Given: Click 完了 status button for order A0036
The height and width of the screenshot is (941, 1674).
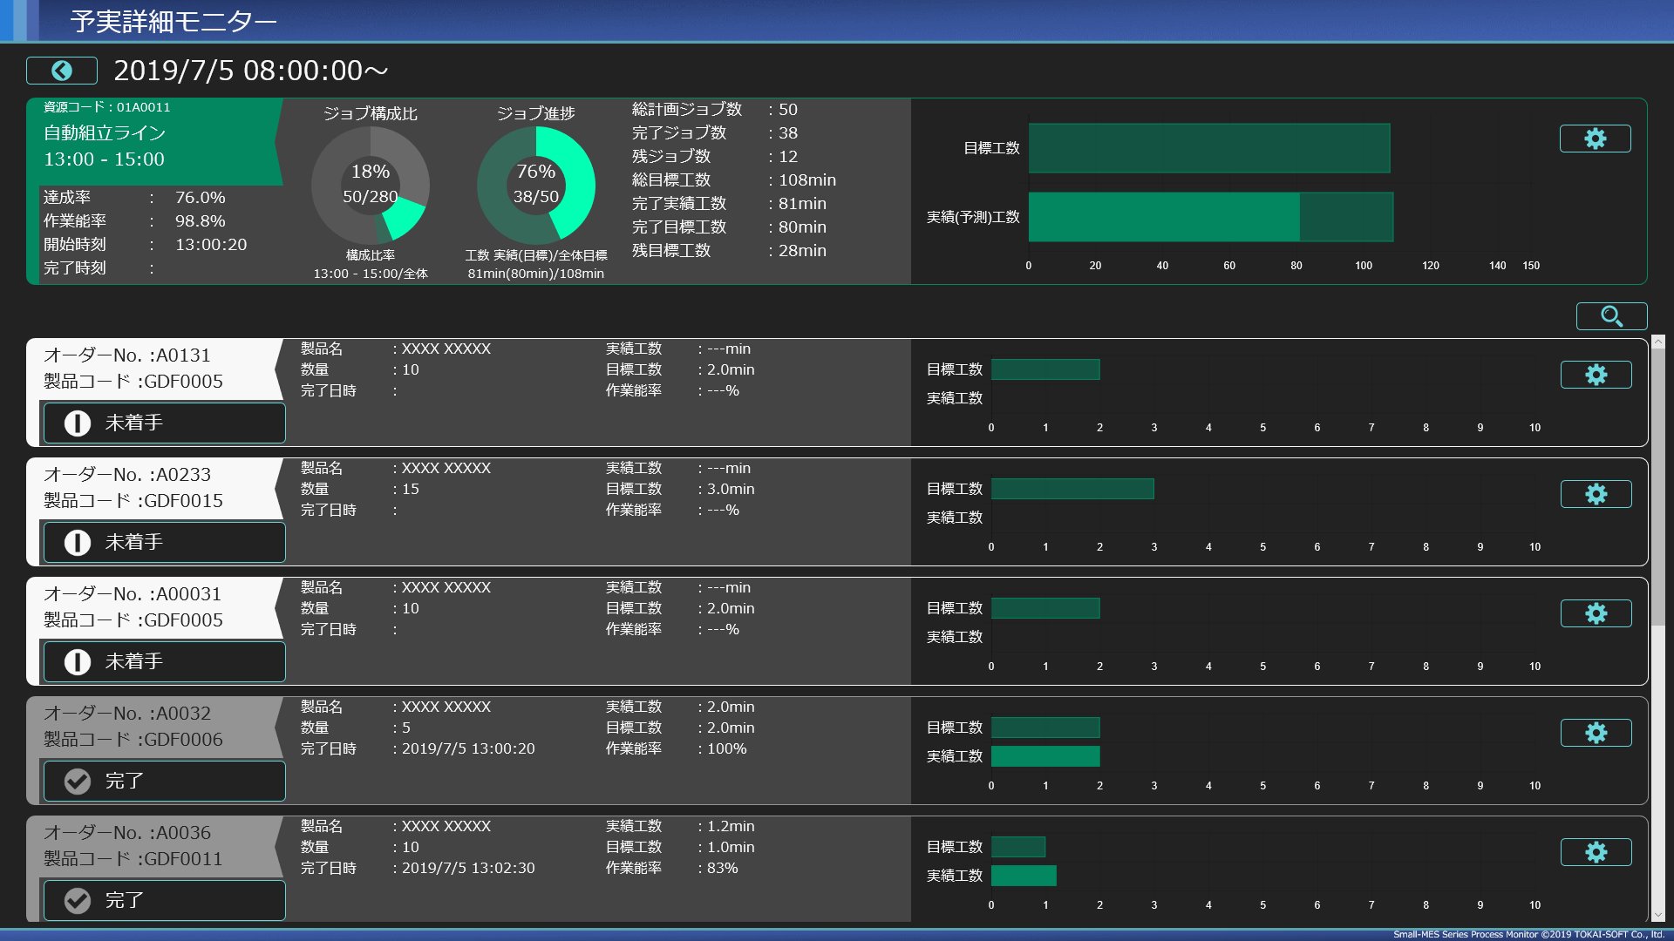Looking at the screenshot, I should point(164,900).
